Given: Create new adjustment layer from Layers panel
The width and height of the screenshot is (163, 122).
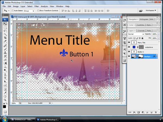Looking at the screenshot, I should click(143, 112).
